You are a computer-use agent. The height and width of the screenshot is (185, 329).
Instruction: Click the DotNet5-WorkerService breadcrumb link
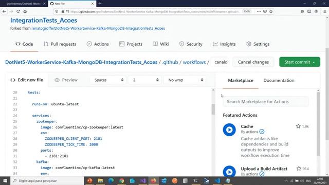[81, 62]
